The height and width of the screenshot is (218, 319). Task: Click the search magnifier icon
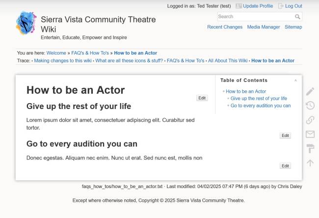pos(297,17)
